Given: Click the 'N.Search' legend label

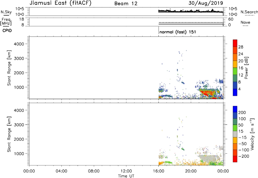Looking at the screenshot, I should pos(249,12).
